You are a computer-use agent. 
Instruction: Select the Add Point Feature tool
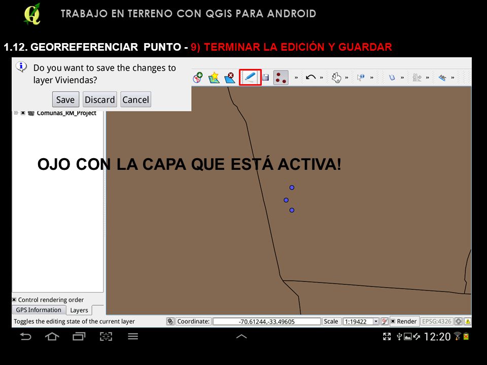click(281, 77)
